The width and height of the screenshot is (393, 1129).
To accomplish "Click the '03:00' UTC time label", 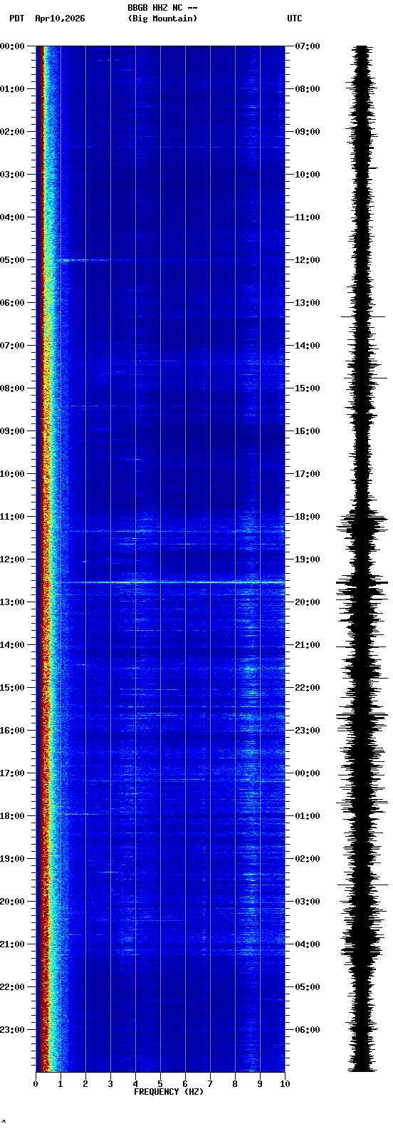I will [x=308, y=902].
